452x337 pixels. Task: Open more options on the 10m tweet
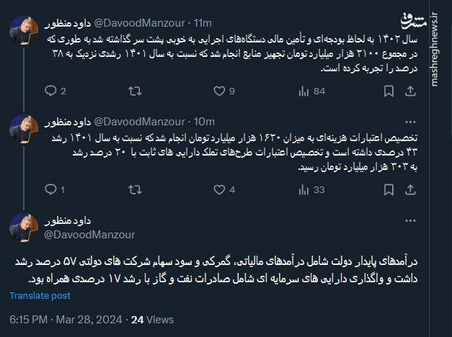click(410, 120)
